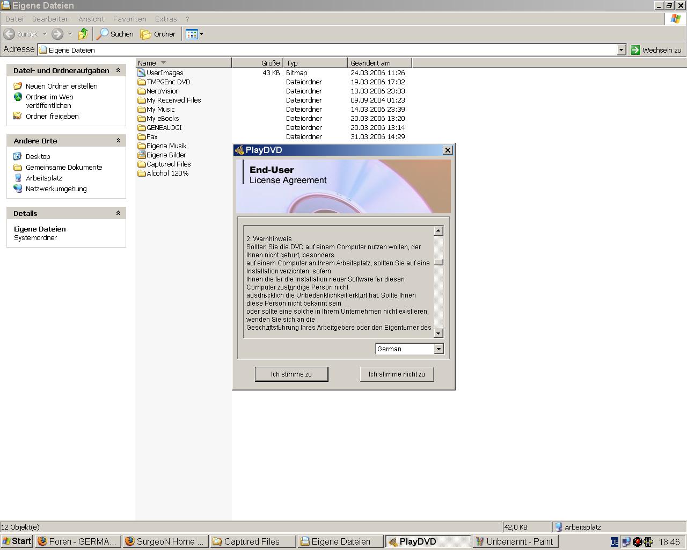
Task: Open the address bar dropdown
Action: click(x=621, y=49)
